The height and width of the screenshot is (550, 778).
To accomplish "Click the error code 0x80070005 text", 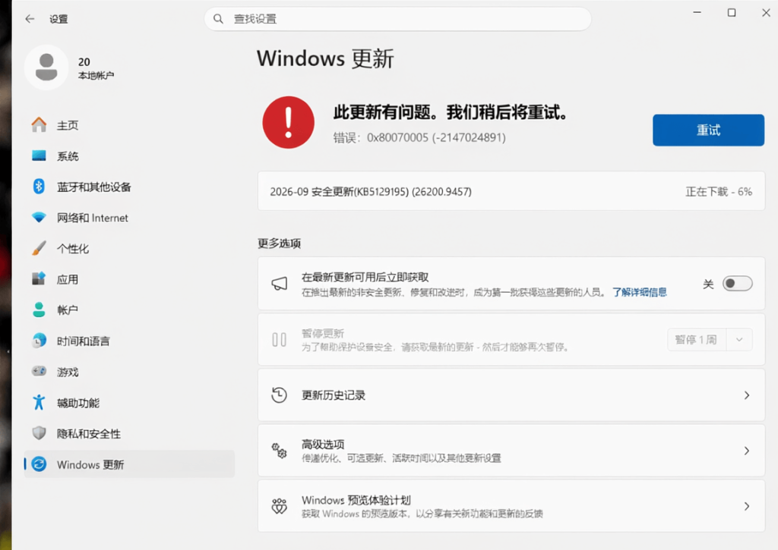I will tap(419, 137).
